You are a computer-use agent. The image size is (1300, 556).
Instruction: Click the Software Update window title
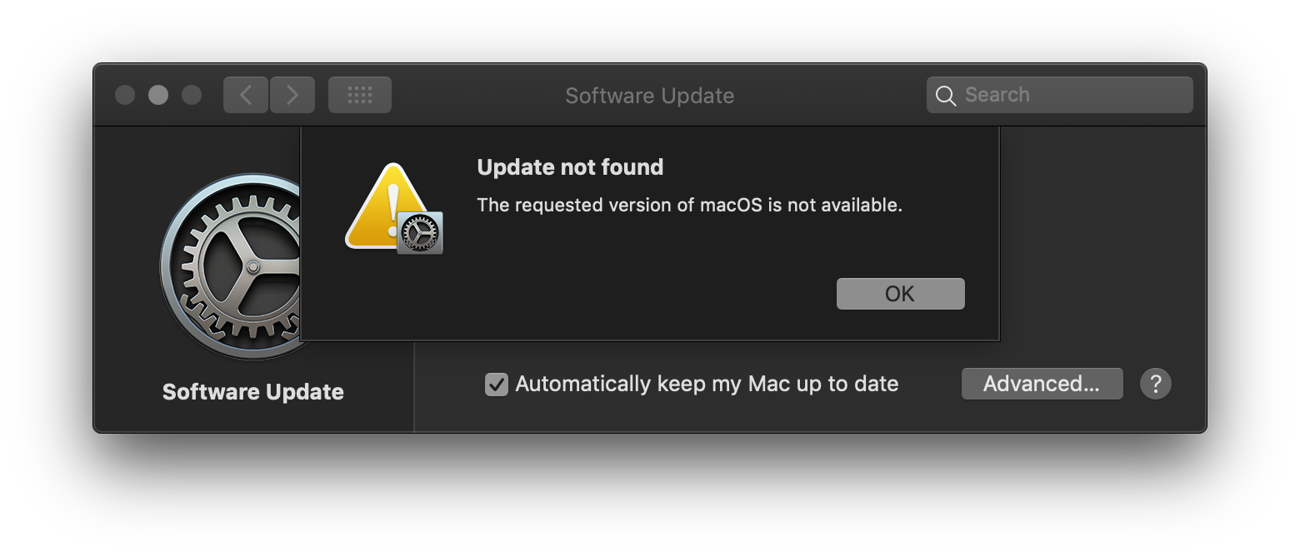[650, 96]
